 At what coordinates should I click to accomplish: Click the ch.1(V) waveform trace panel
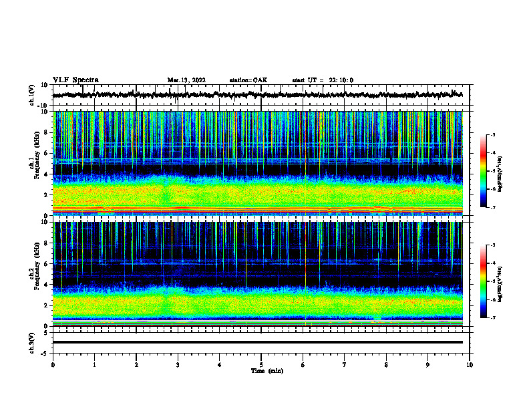[261, 95]
